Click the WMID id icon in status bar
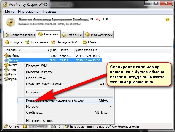Image resolution: width=175 pixels, height=132 pixels. [24, 127]
